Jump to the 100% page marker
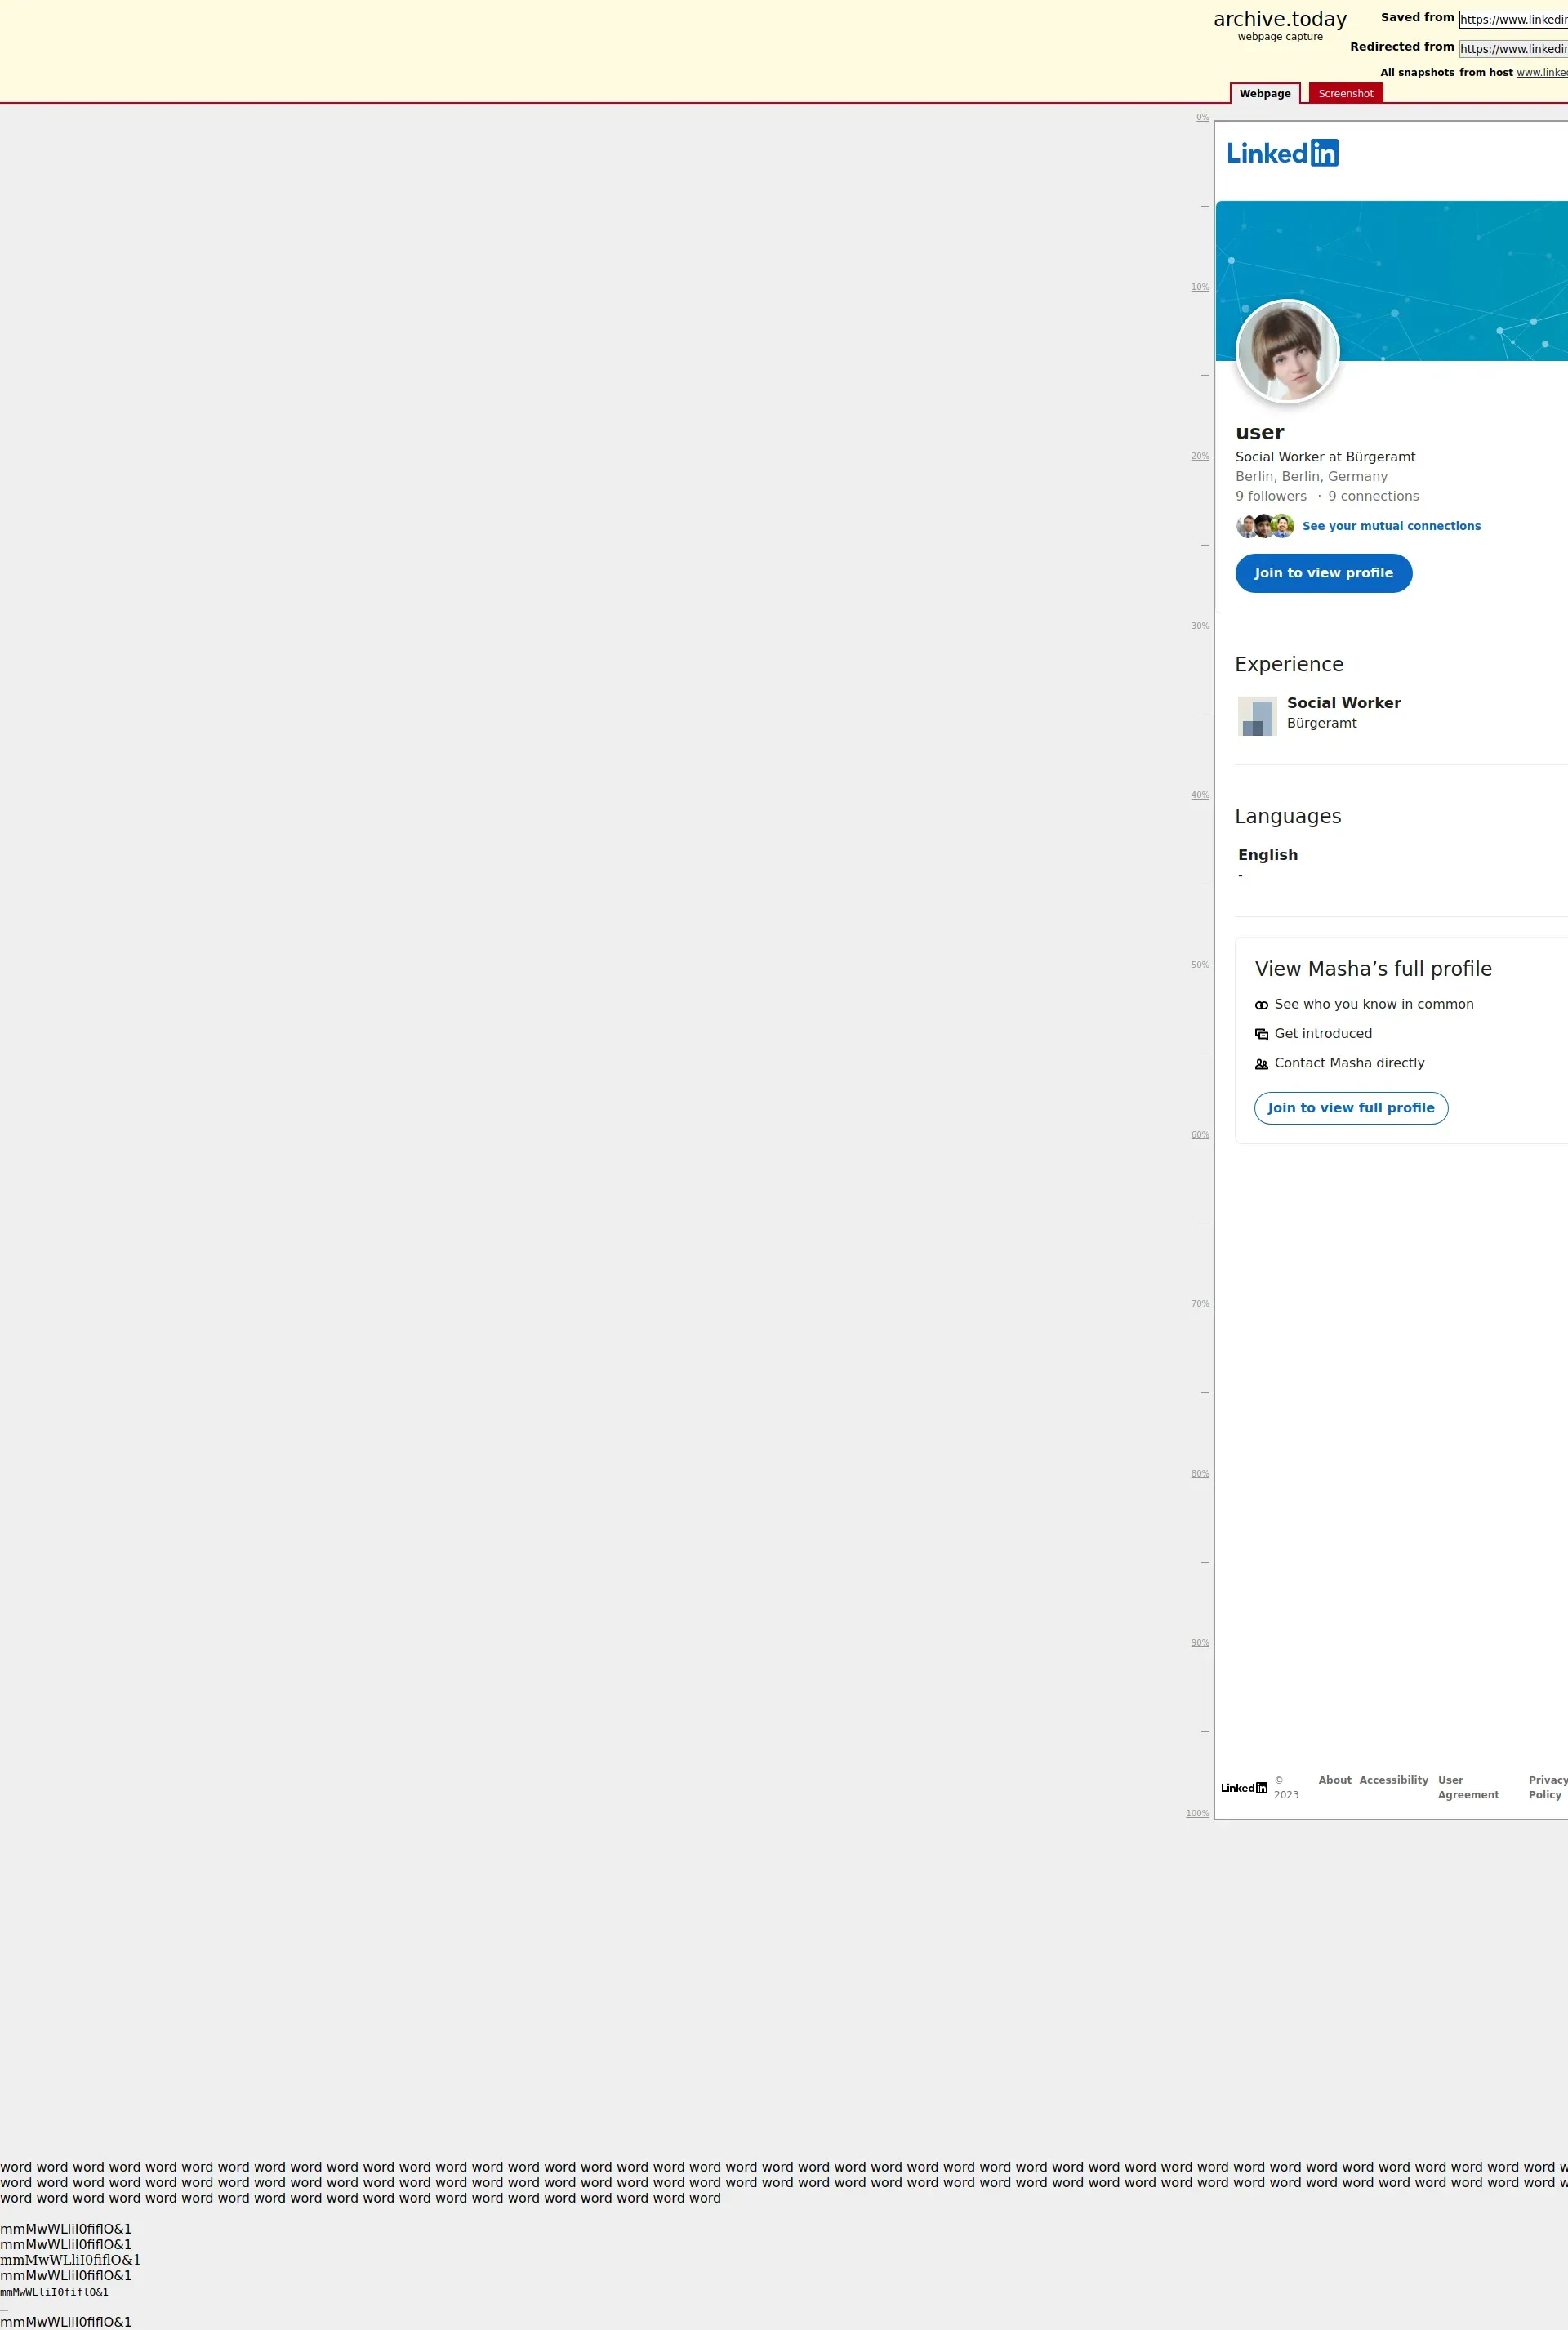1568x2330 pixels. (x=1197, y=1813)
